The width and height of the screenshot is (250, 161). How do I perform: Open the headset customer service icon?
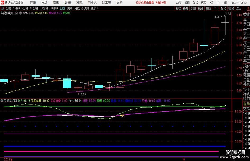click(212, 3)
